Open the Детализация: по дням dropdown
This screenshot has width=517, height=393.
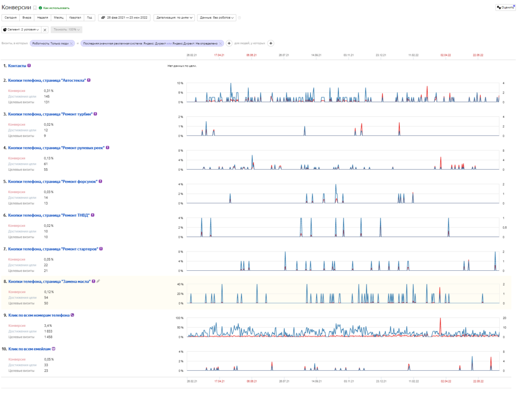[174, 18]
